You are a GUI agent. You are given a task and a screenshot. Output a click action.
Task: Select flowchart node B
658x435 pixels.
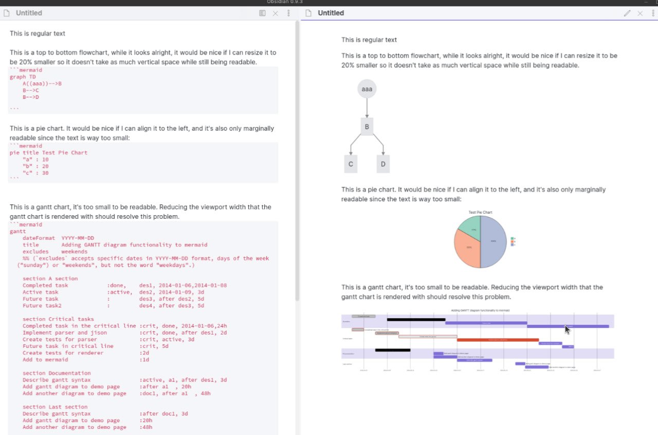tap(367, 127)
